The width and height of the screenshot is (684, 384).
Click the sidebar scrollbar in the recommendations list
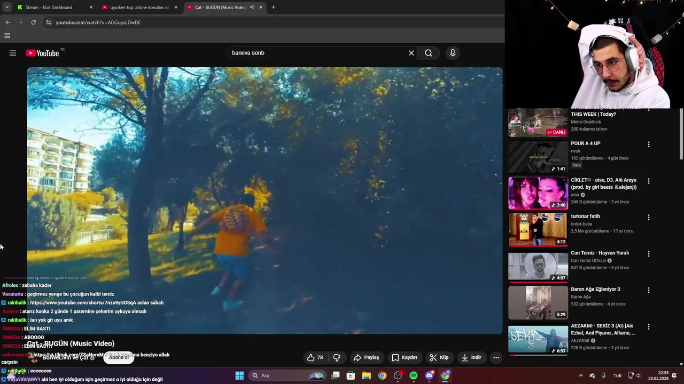point(681,133)
